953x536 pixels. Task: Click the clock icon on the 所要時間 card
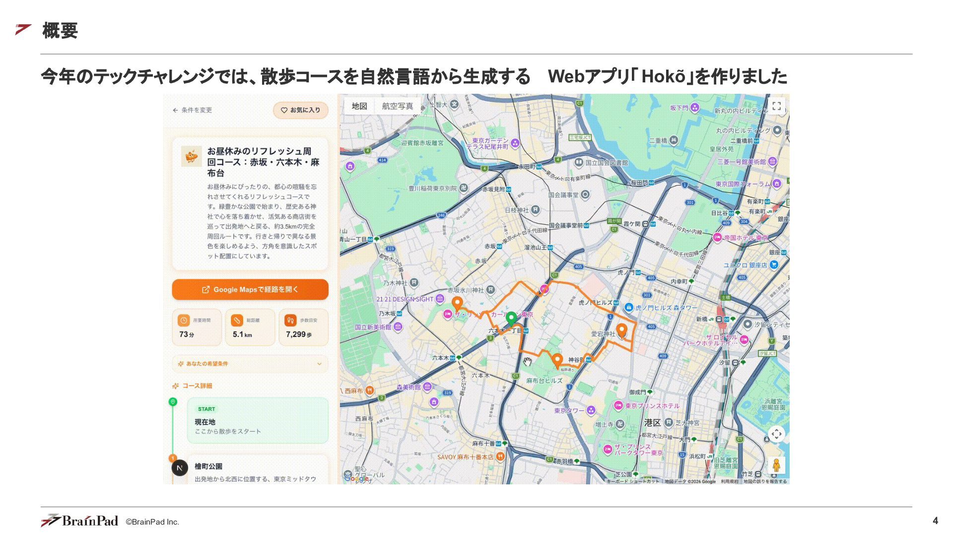pos(184,321)
